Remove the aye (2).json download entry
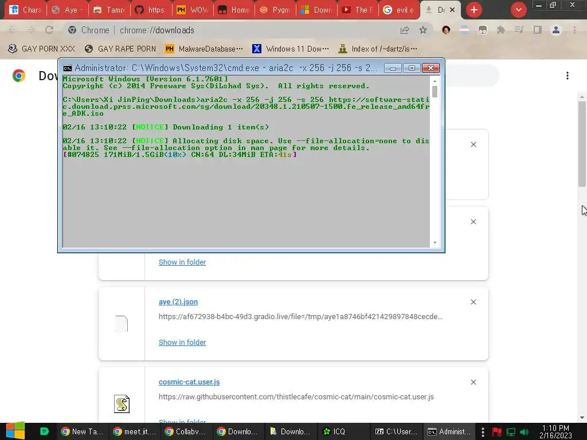587x440 pixels. tap(473, 302)
